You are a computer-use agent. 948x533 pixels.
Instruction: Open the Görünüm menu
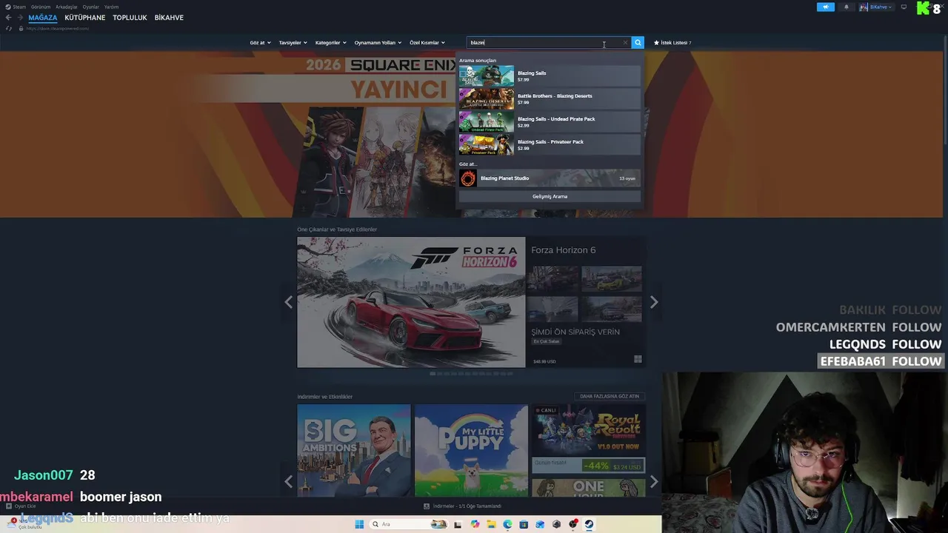(41, 7)
